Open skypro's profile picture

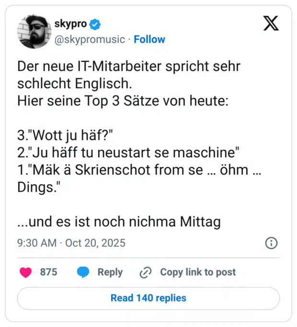tap(34, 32)
